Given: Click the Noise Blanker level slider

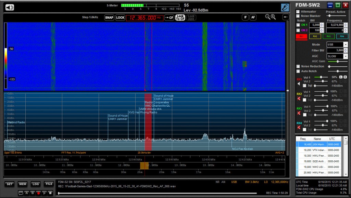Looking at the screenshot, I should 337,16.
